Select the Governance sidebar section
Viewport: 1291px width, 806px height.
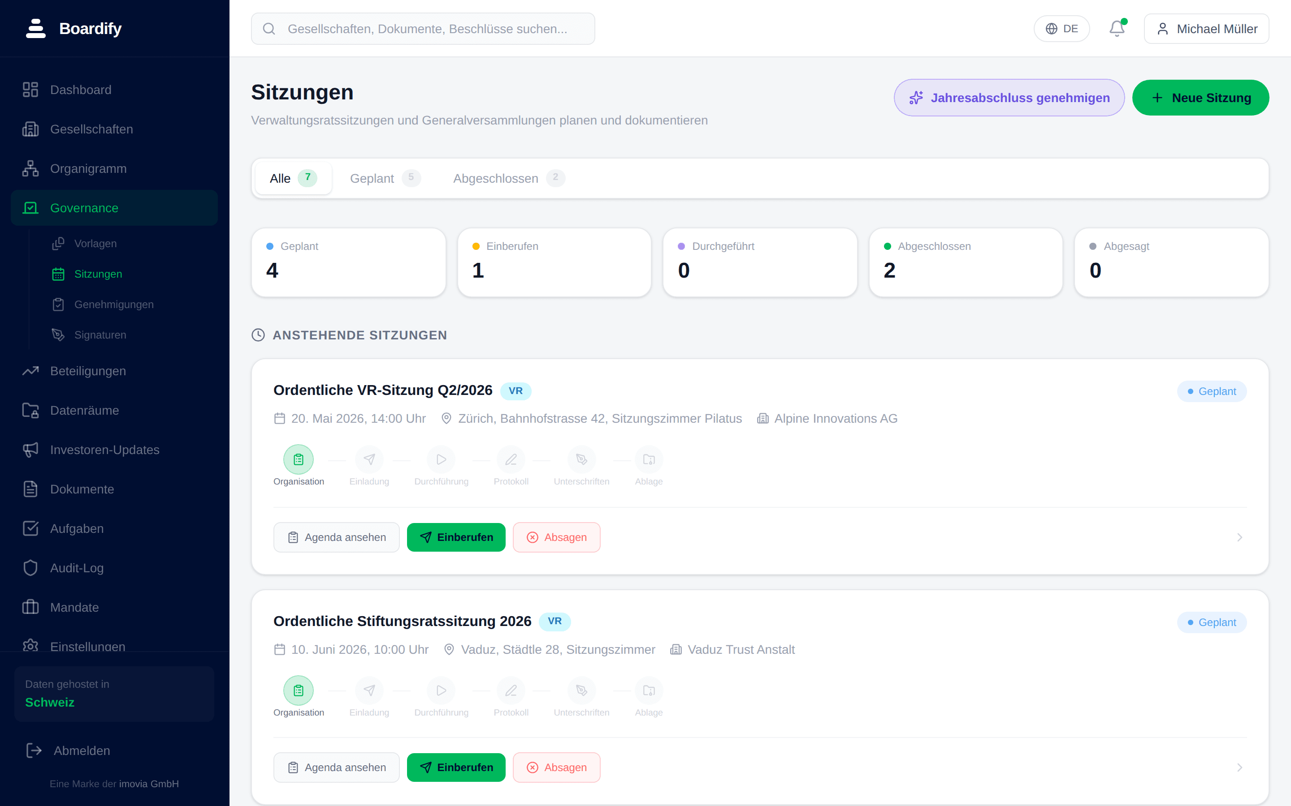click(x=114, y=208)
